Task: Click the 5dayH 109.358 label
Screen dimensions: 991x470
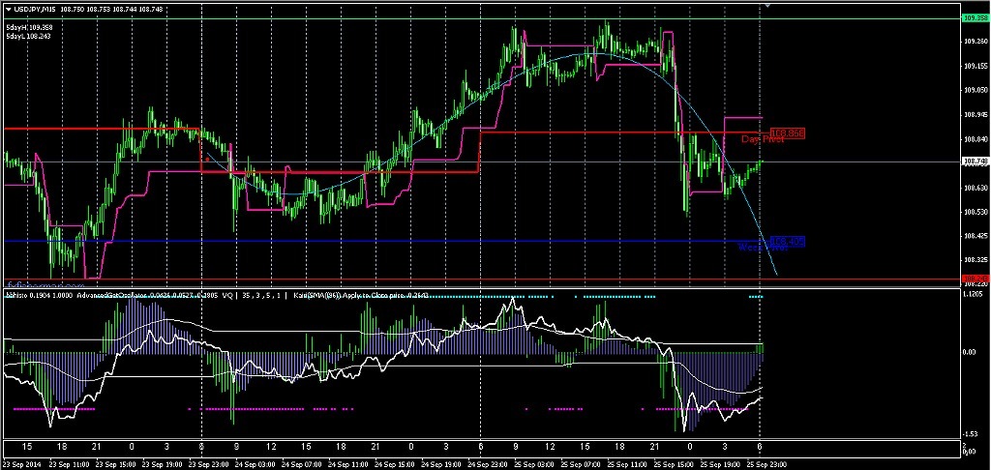Action: tap(29, 28)
